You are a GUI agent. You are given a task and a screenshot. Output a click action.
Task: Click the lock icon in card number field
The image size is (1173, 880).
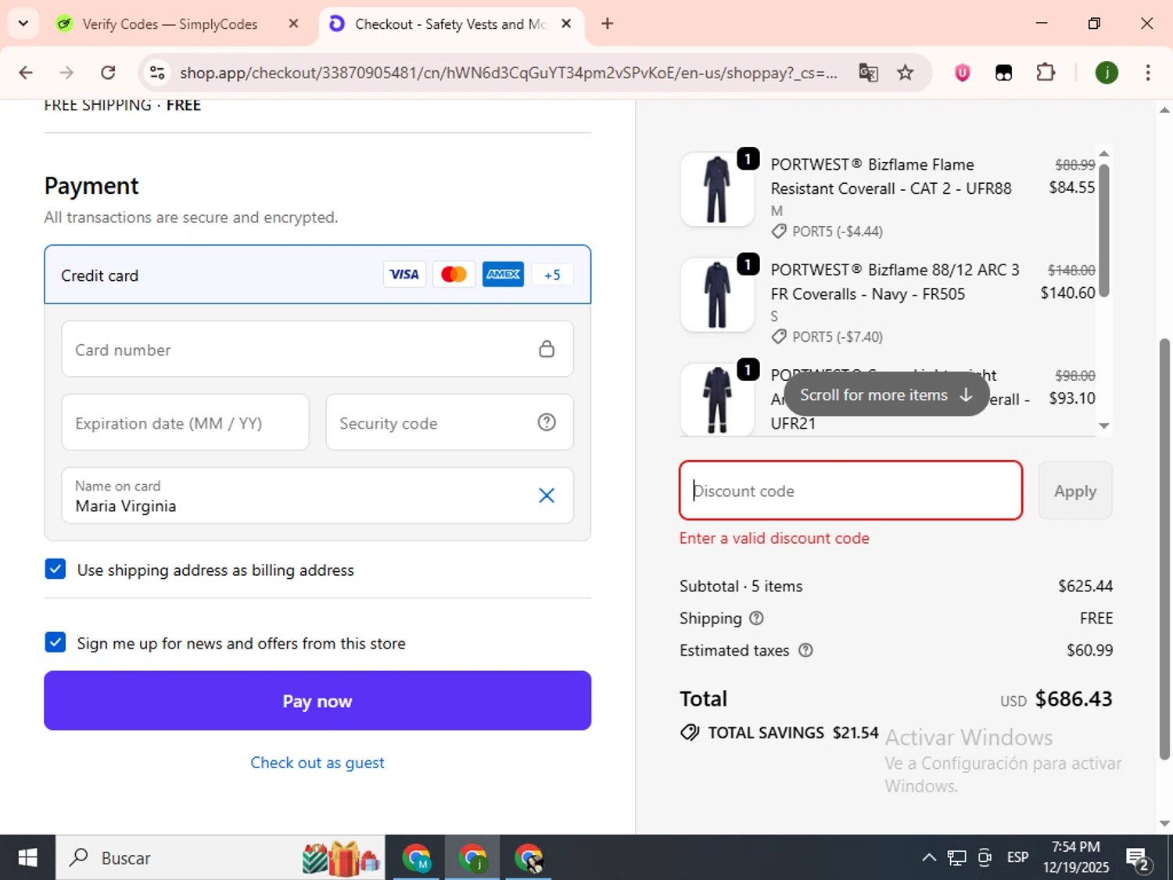[x=547, y=349]
